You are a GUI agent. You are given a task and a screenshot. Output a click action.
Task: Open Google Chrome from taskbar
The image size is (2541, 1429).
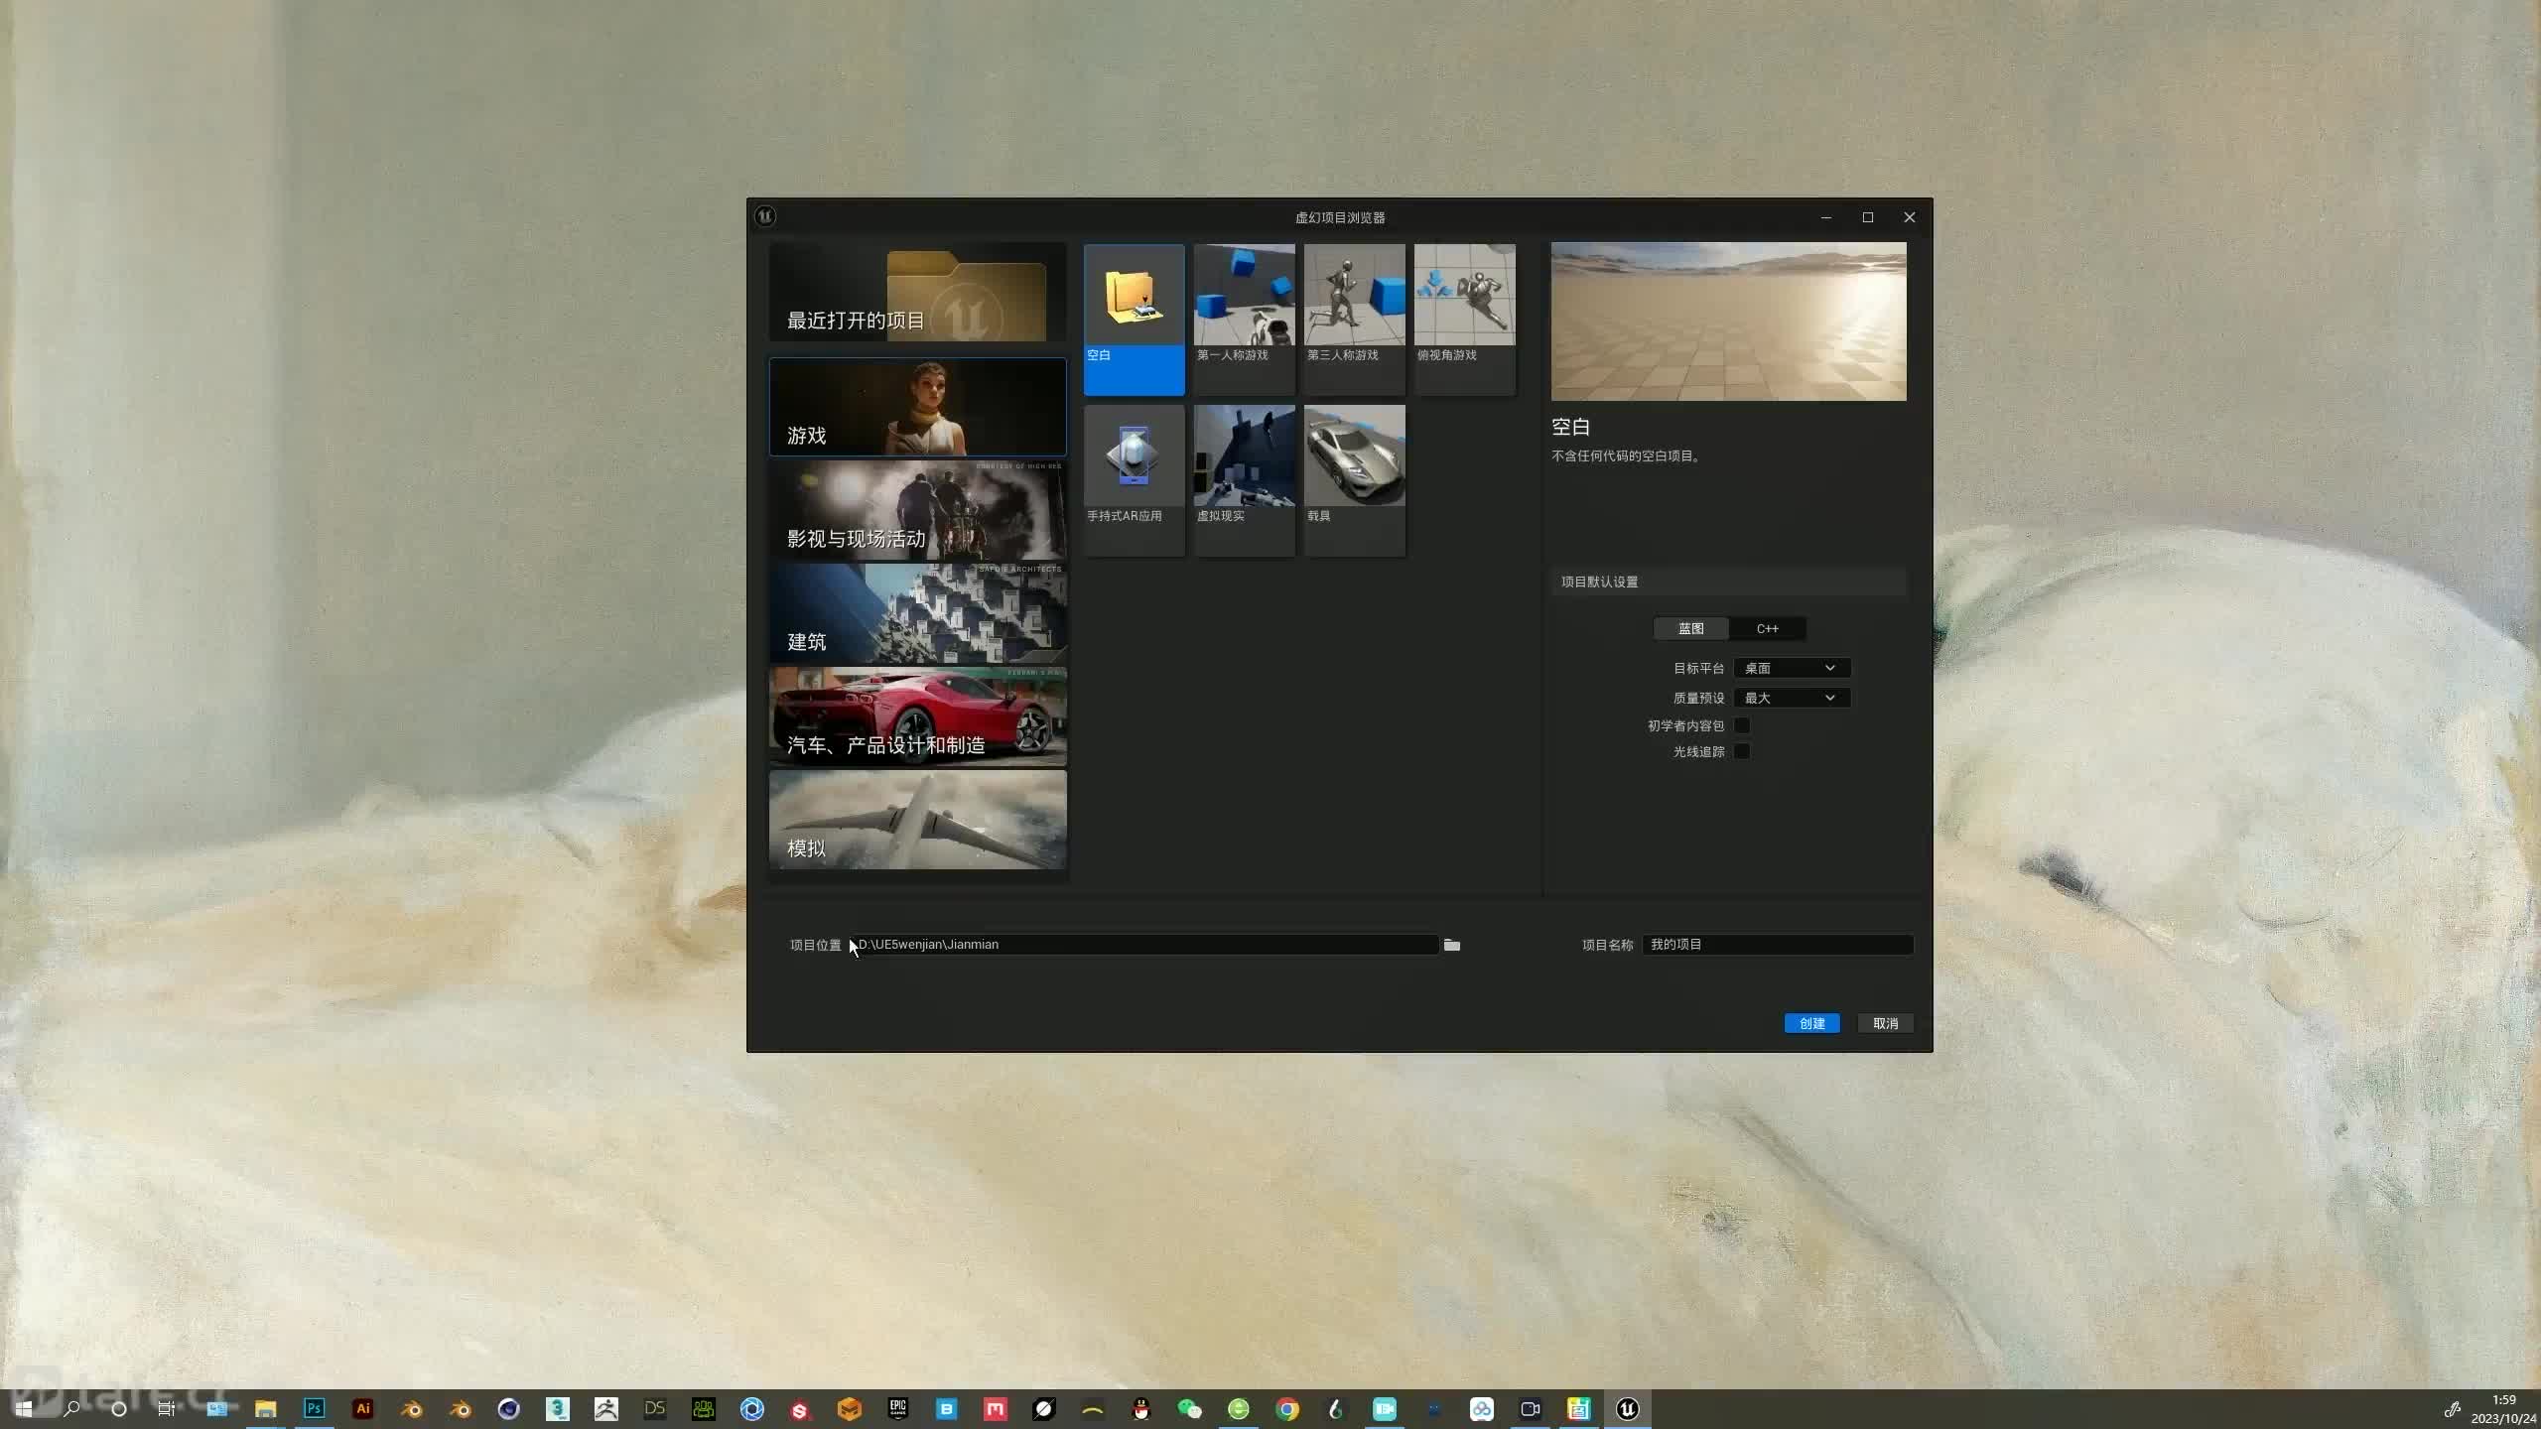[x=1286, y=1409]
